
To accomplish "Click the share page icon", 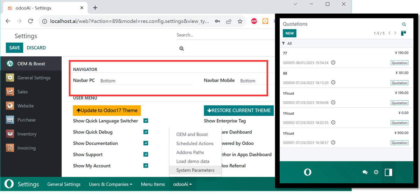I will (229, 21).
